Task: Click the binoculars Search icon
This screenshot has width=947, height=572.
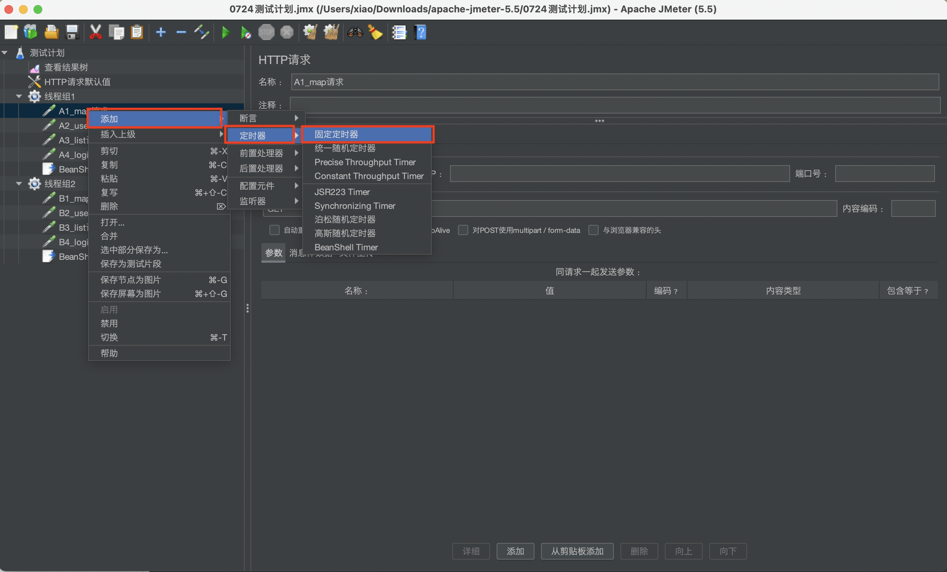Action: [x=355, y=32]
